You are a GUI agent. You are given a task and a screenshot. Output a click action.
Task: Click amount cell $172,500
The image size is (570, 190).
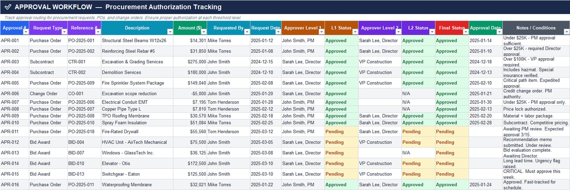click(x=190, y=163)
